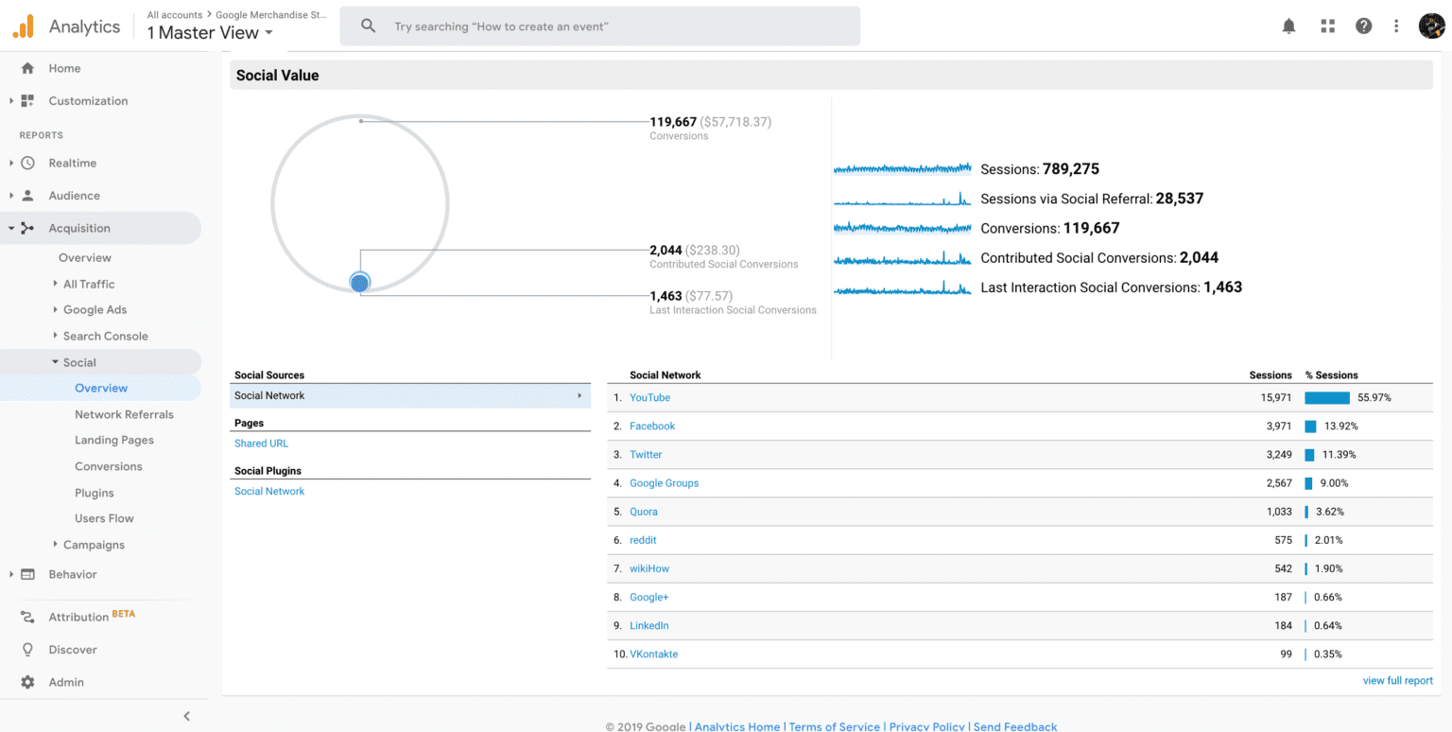Select Social Overview in sidebar
The height and width of the screenshot is (732, 1452).
click(x=101, y=388)
